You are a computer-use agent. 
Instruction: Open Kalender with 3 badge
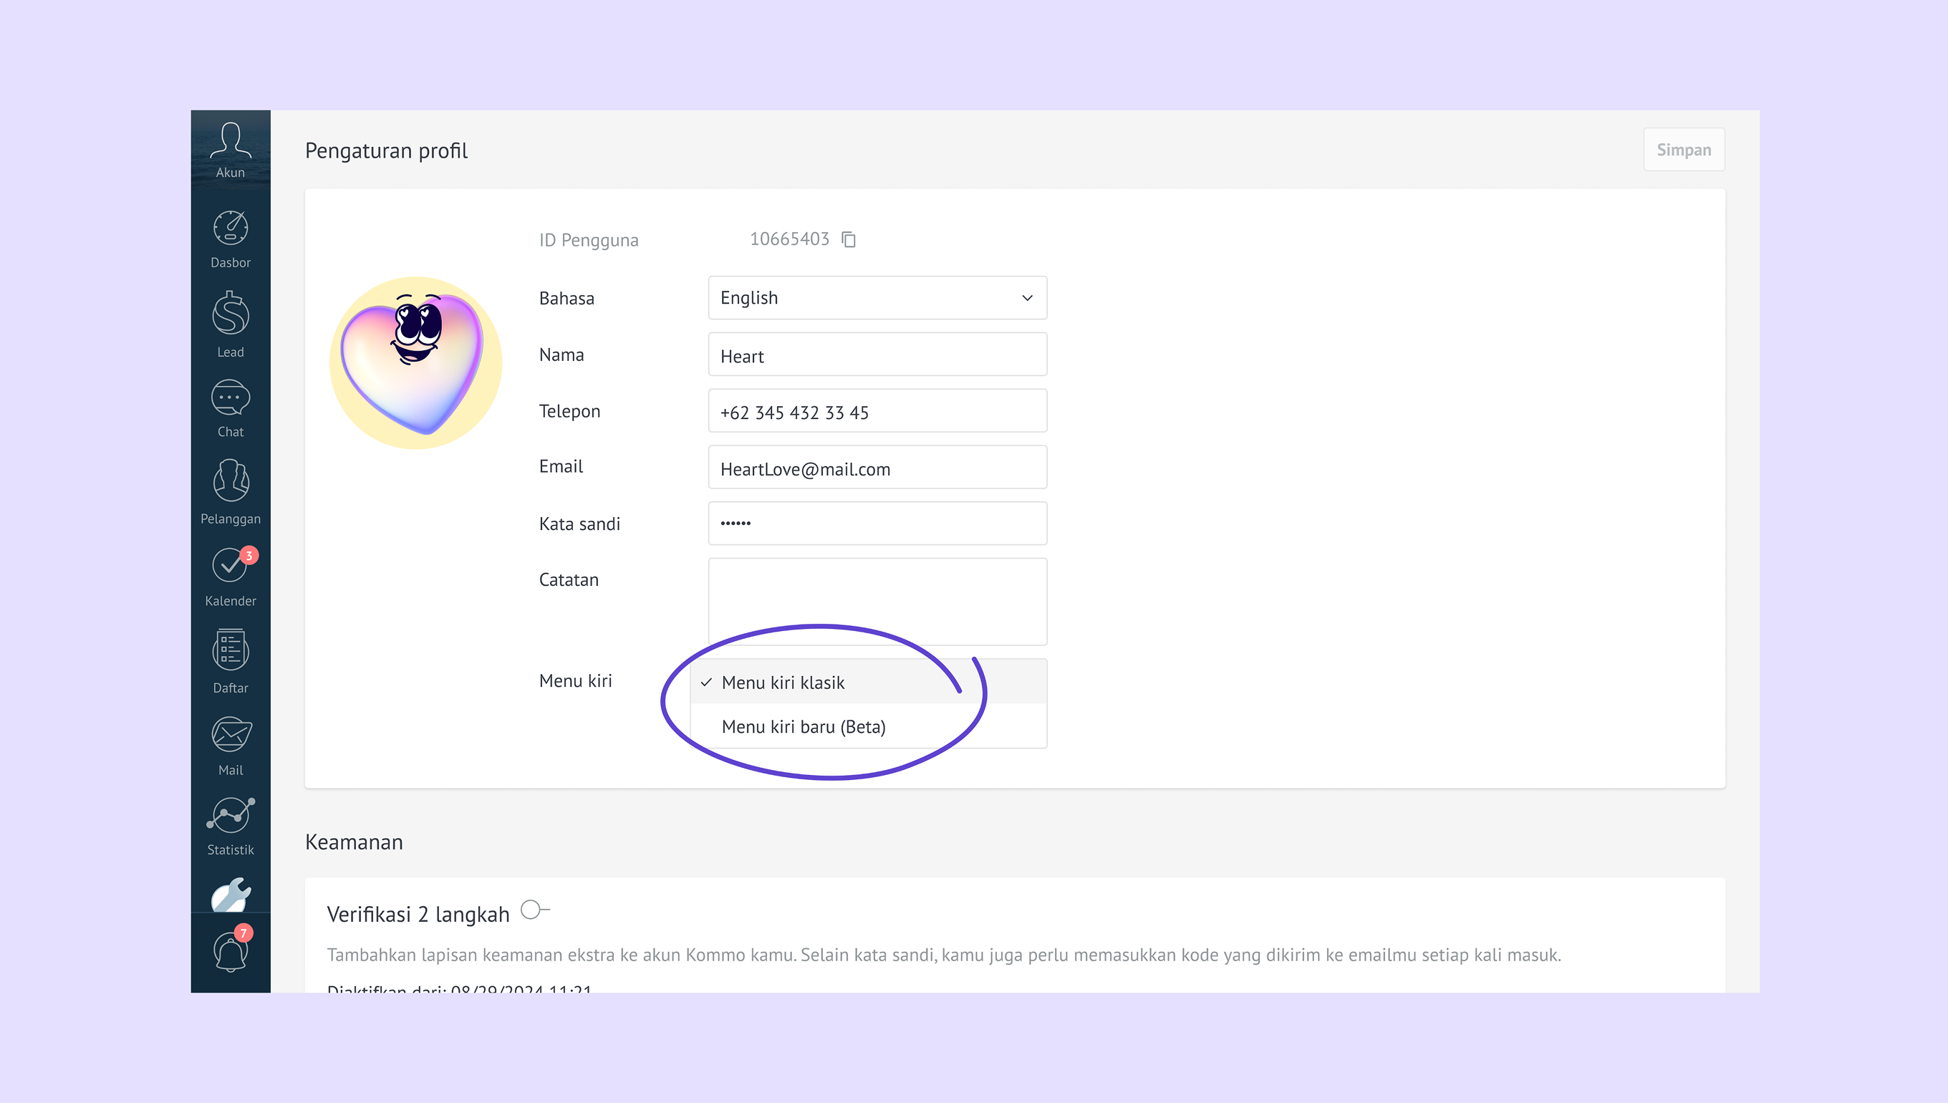(230, 576)
